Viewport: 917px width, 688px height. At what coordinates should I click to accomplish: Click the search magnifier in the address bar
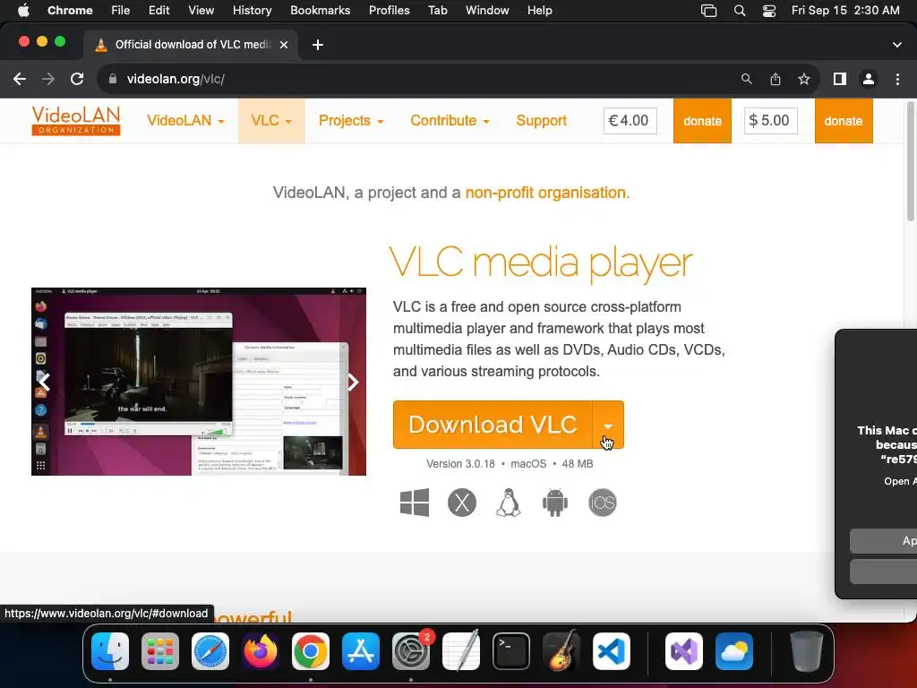(x=746, y=79)
